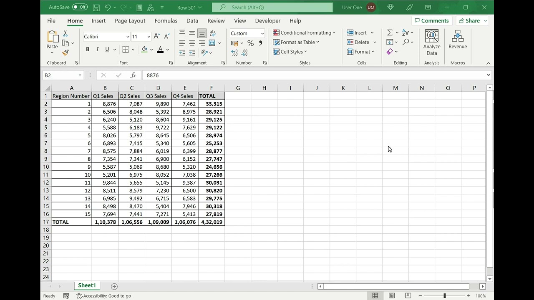534x300 pixels.
Task: Click the Share button
Action: pyautogui.click(x=472, y=21)
